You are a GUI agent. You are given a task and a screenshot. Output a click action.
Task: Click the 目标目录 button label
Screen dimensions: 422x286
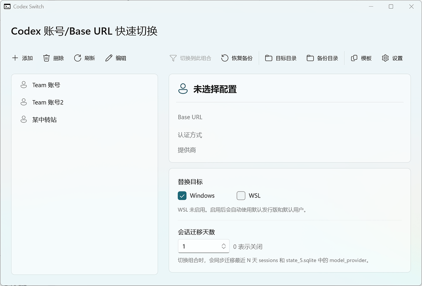tap(286, 58)
